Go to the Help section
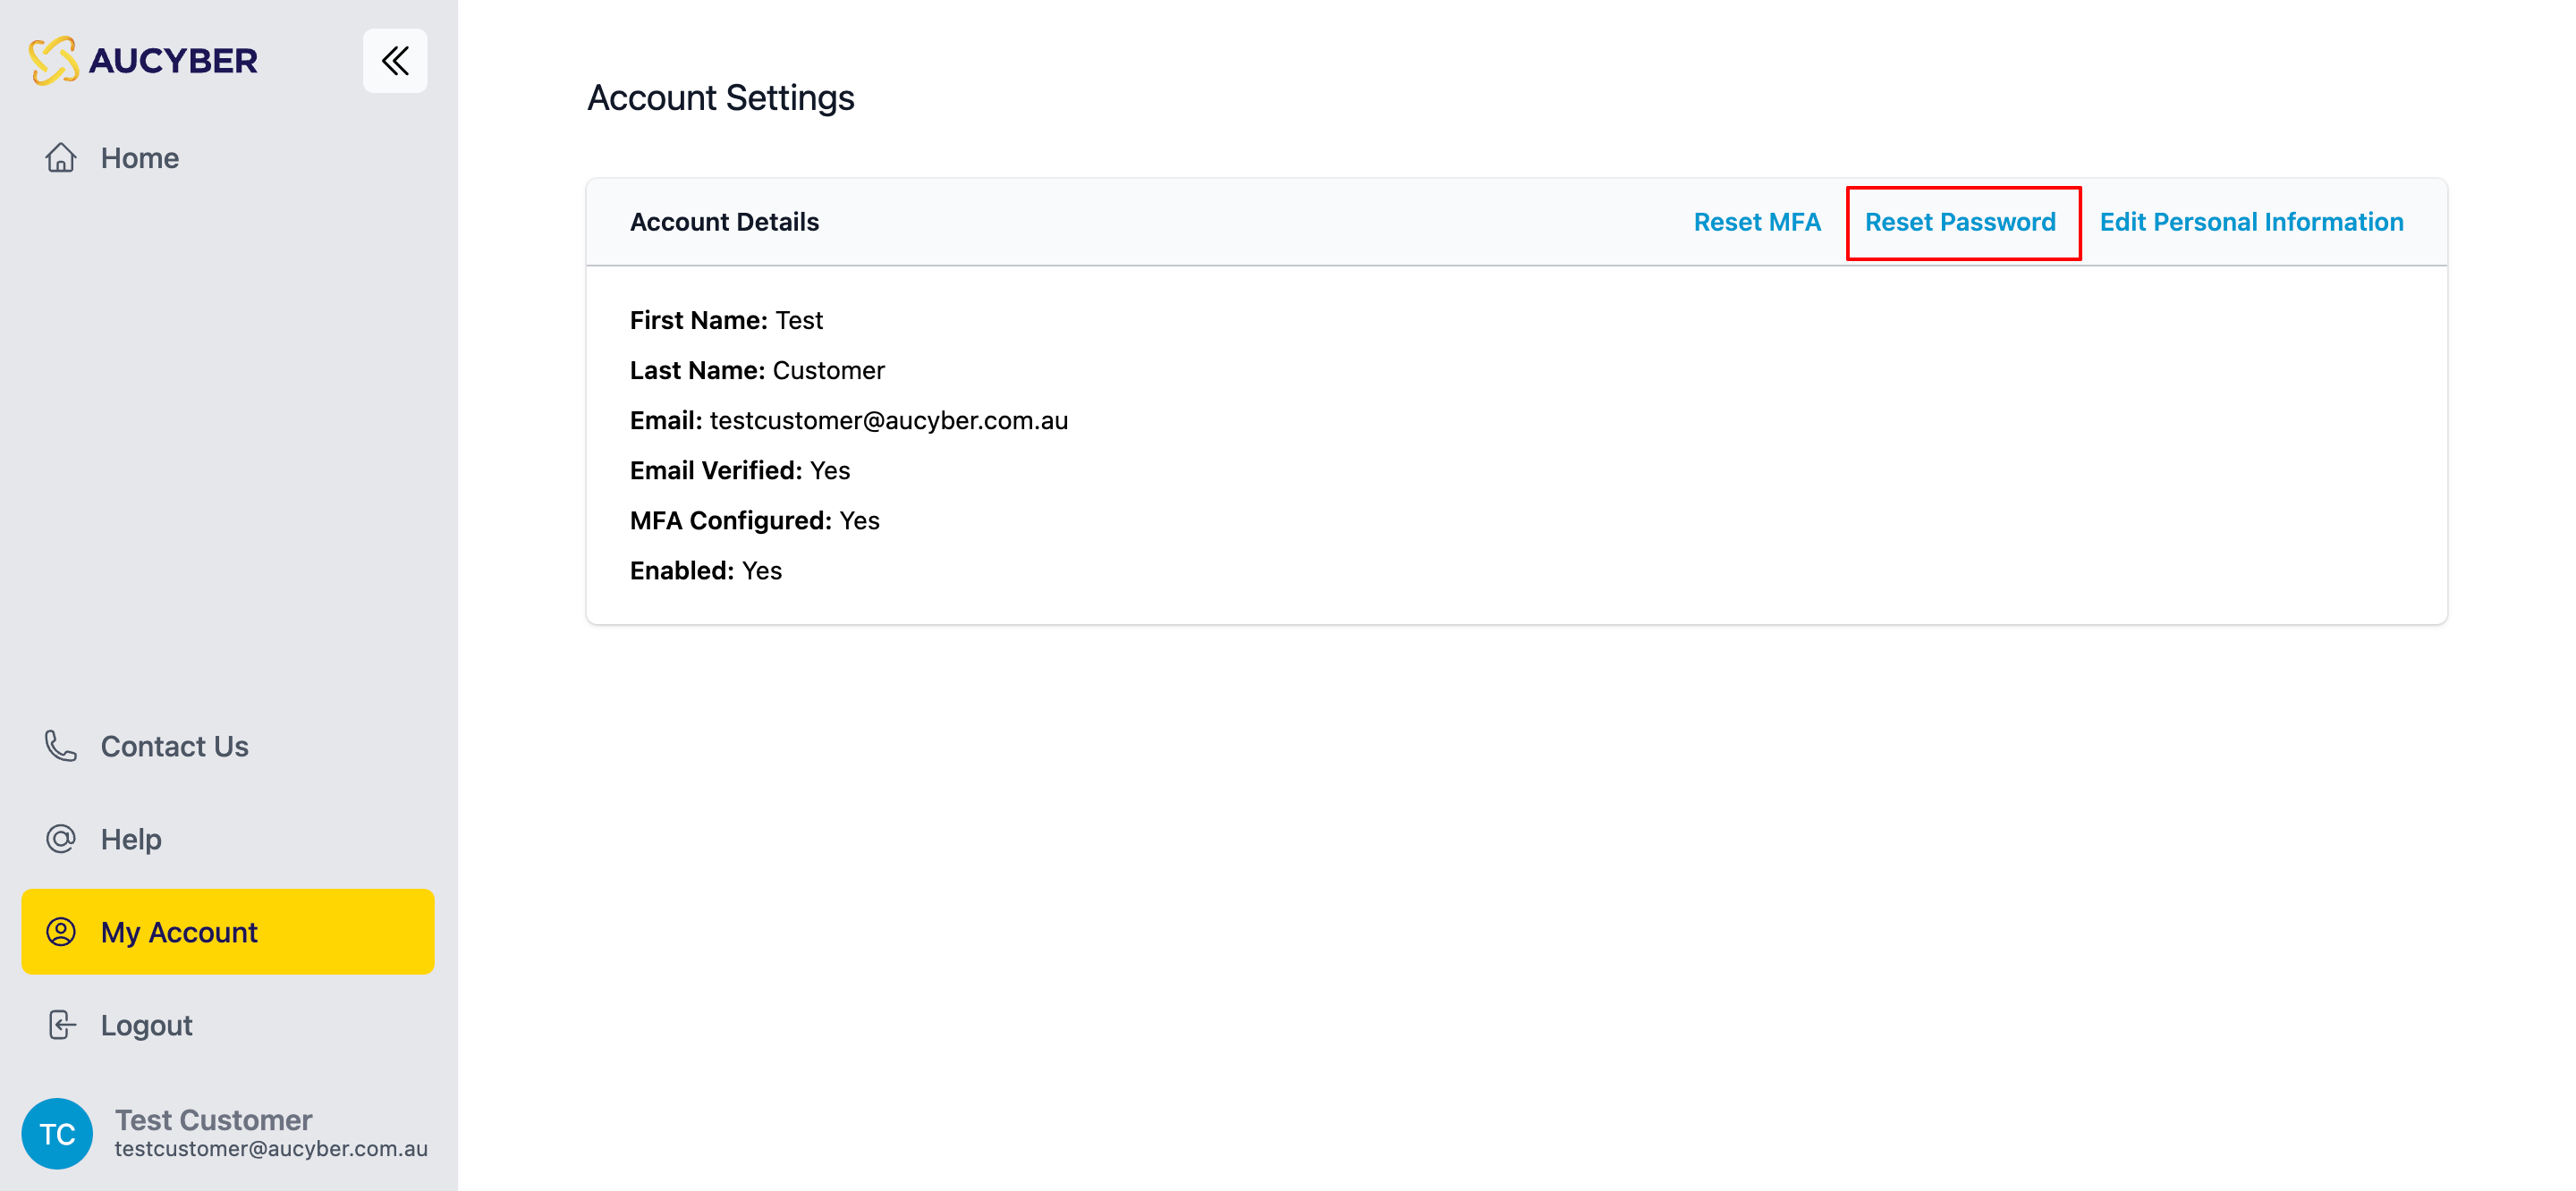This screenshot has width=2576, height=1191. pos(131,839)
